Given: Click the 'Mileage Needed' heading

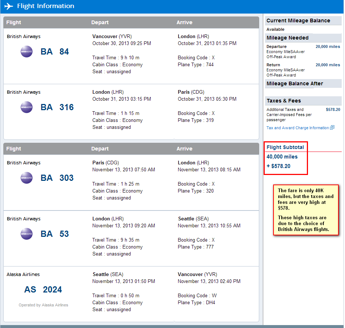Looking at the screenshot, I should [287, 38].
